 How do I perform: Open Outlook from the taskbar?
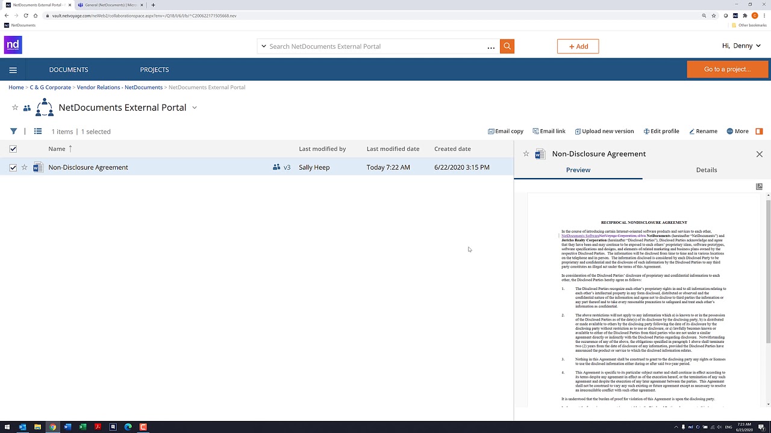point(22,427)
